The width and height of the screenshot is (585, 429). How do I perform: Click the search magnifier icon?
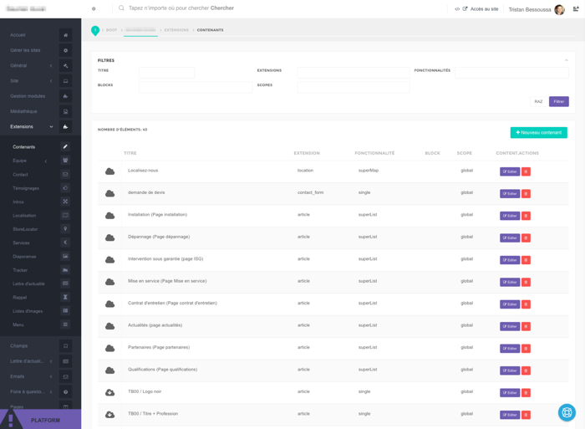click(121, 8)
